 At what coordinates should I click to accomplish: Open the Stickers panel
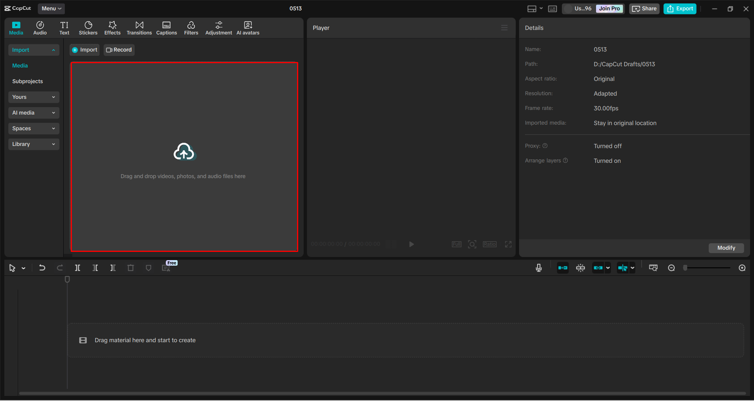[88, 27]
